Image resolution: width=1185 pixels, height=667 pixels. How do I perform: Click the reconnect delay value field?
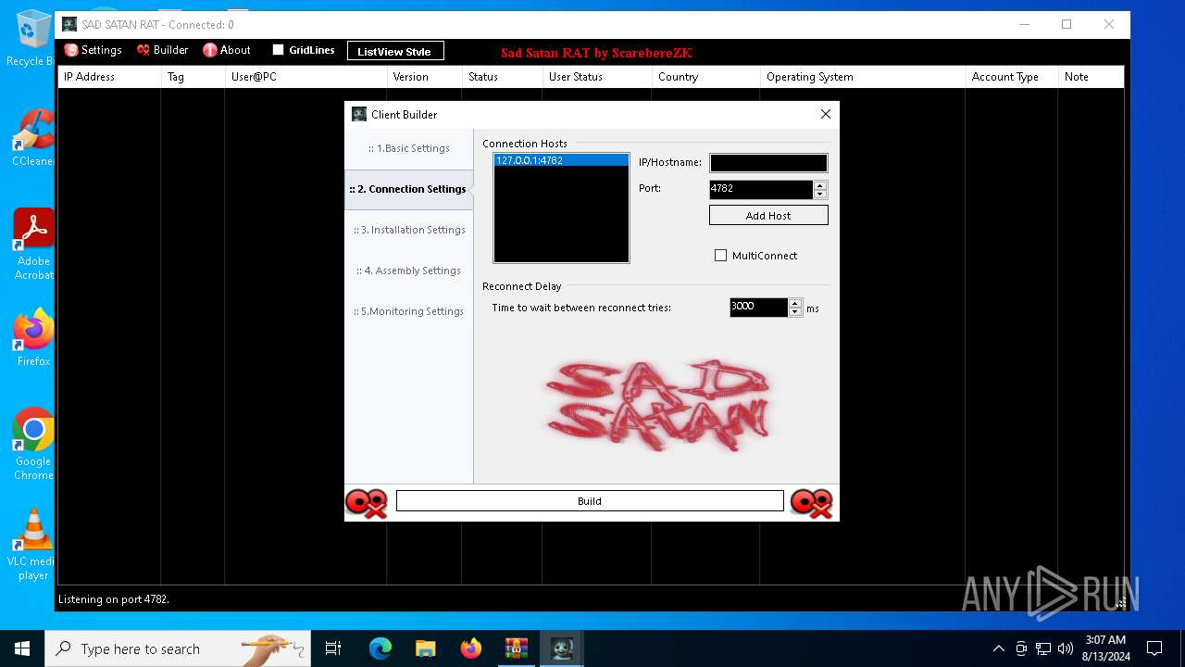click(x=758, y=307)
